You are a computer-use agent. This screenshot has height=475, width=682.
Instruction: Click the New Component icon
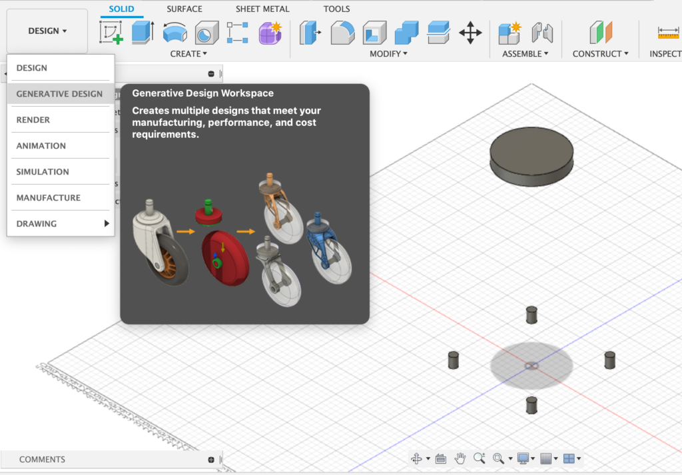pos(510,32)
